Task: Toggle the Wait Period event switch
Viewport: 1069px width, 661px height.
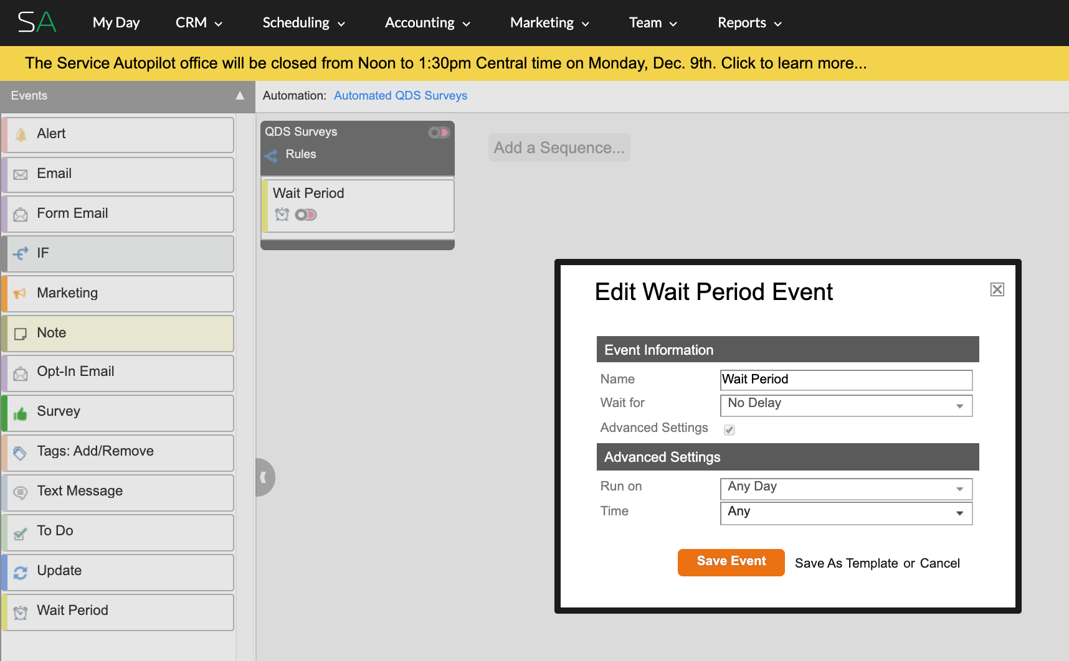Action: click(x=306, y=215)
